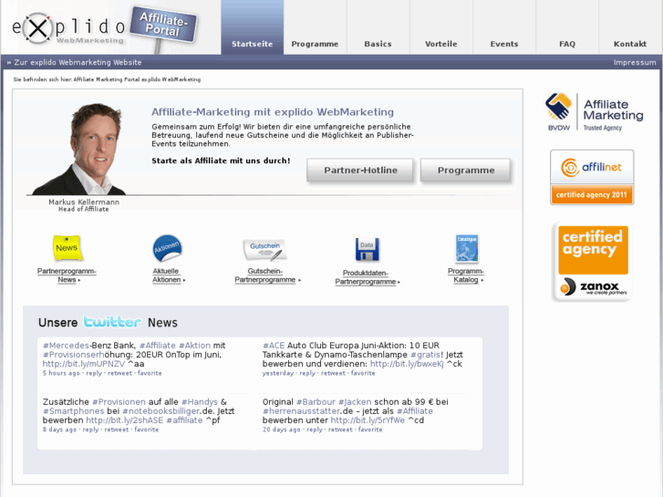663x497 pixels.
Task: Click retweet under the Mercedes-Benz tweet
Action: [119, 373]
